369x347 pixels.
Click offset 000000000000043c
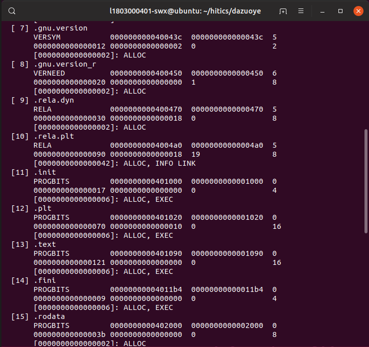[227, 37]
